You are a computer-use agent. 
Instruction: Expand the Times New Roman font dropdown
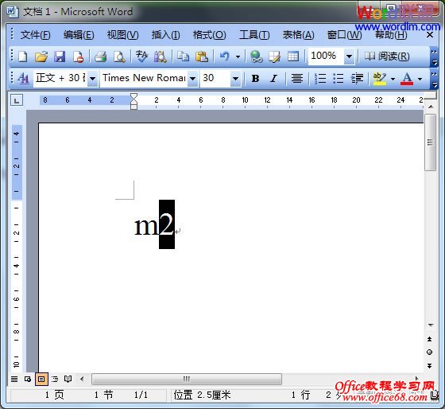click(192, 78)
